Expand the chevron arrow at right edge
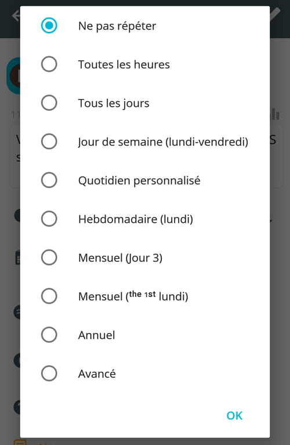The width and height of the screenshot is (290, 445). tap(271, 220)
